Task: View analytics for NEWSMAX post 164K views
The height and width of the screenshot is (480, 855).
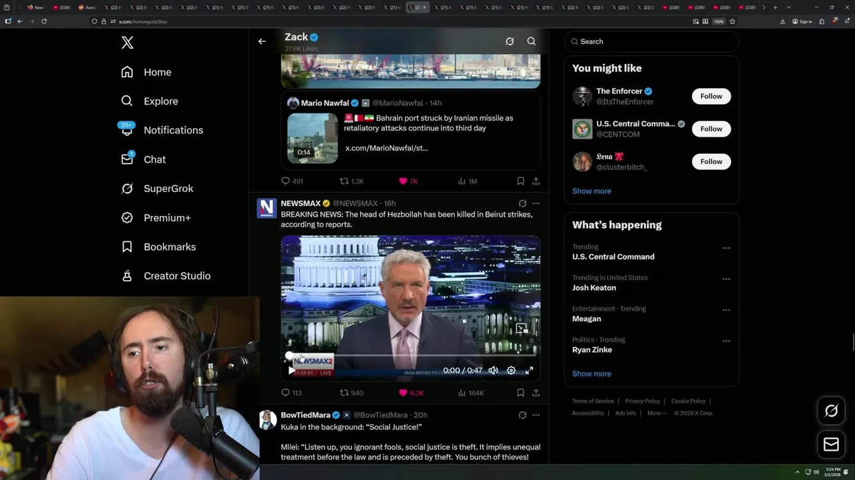Action: (470, 393)
